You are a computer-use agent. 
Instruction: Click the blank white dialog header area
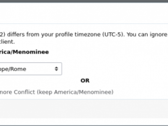coord(84,13)
